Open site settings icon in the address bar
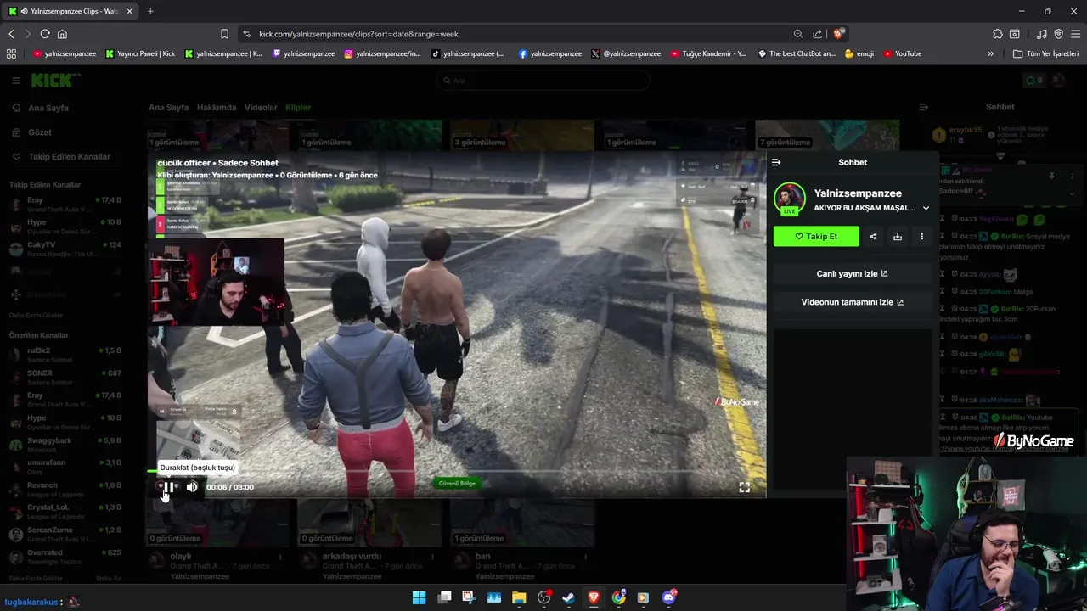This screenshot has height=611, width=1087. 246,34
